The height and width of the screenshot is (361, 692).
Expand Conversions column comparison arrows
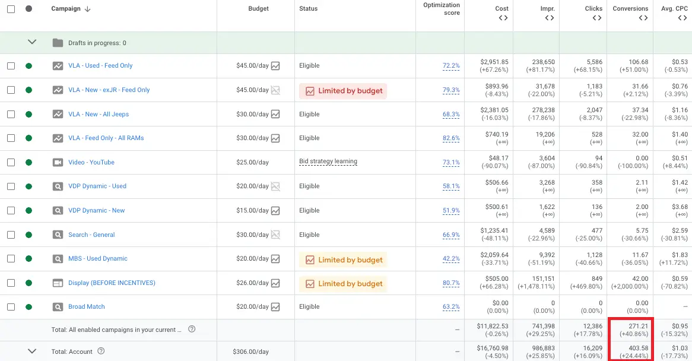(643, 18)
